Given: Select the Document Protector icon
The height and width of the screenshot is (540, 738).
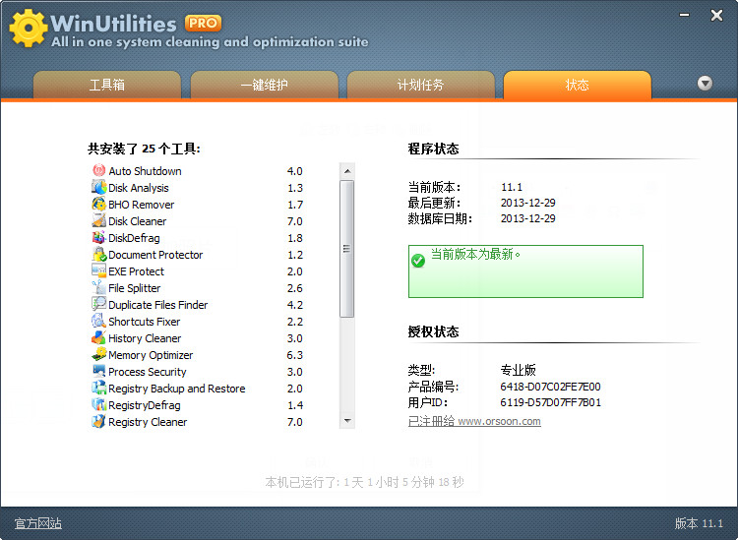Looking at the screenshot, I should 98,255.
